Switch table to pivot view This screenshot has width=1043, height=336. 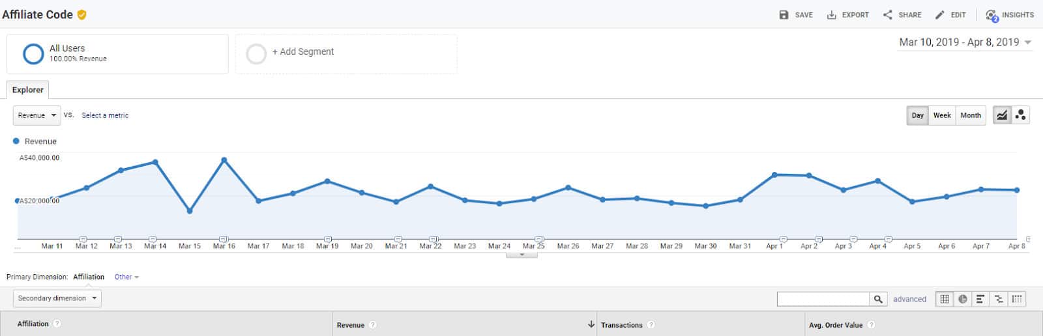point(1016,299)
